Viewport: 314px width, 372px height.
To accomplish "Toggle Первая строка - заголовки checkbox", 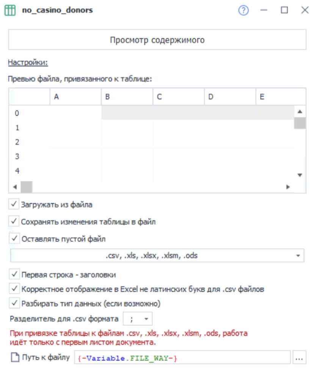I will click(15, 274).
